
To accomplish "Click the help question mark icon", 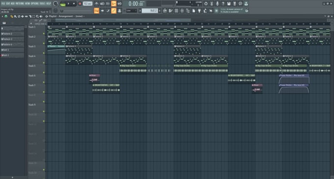I will (223, 3).
